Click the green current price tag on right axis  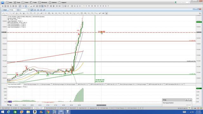199,22
